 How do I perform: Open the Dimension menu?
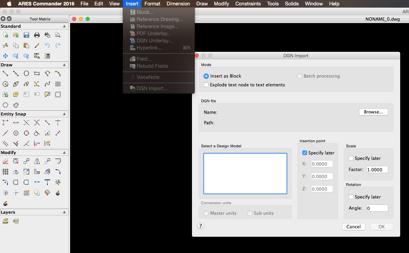click(178, 4)
